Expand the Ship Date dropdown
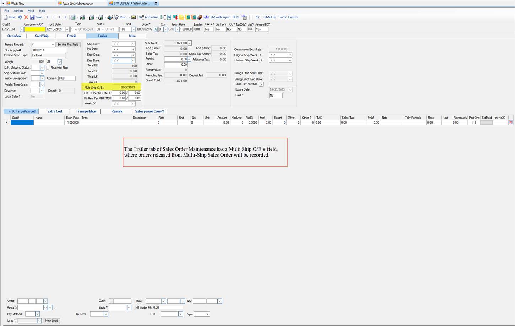Image resolution: width=515 pixels, height=326 pixels. (x=133, y=44)
